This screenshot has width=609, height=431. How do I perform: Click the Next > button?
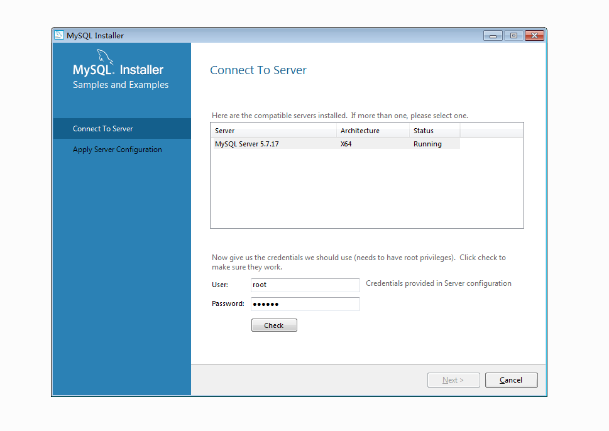(454, 380)
